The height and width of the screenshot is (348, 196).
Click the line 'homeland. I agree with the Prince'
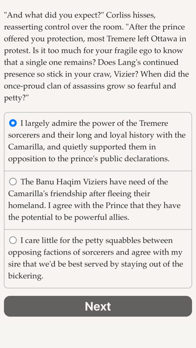point(94,205)
